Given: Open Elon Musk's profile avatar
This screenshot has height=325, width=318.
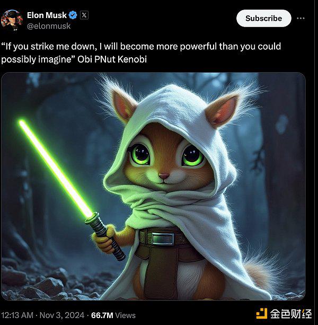Looking at the screenshot, I should [x=12, y=20].
